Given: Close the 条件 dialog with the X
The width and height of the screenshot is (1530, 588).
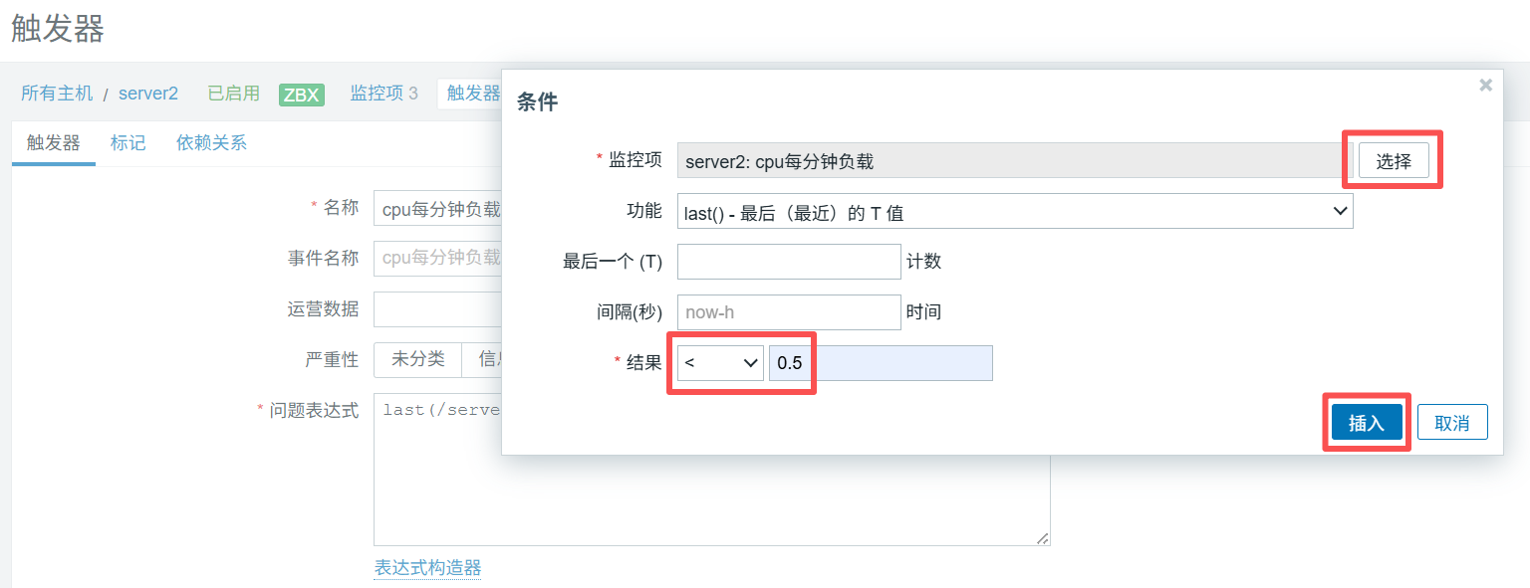Looking at the screenshot, I should coord(1485,86).
